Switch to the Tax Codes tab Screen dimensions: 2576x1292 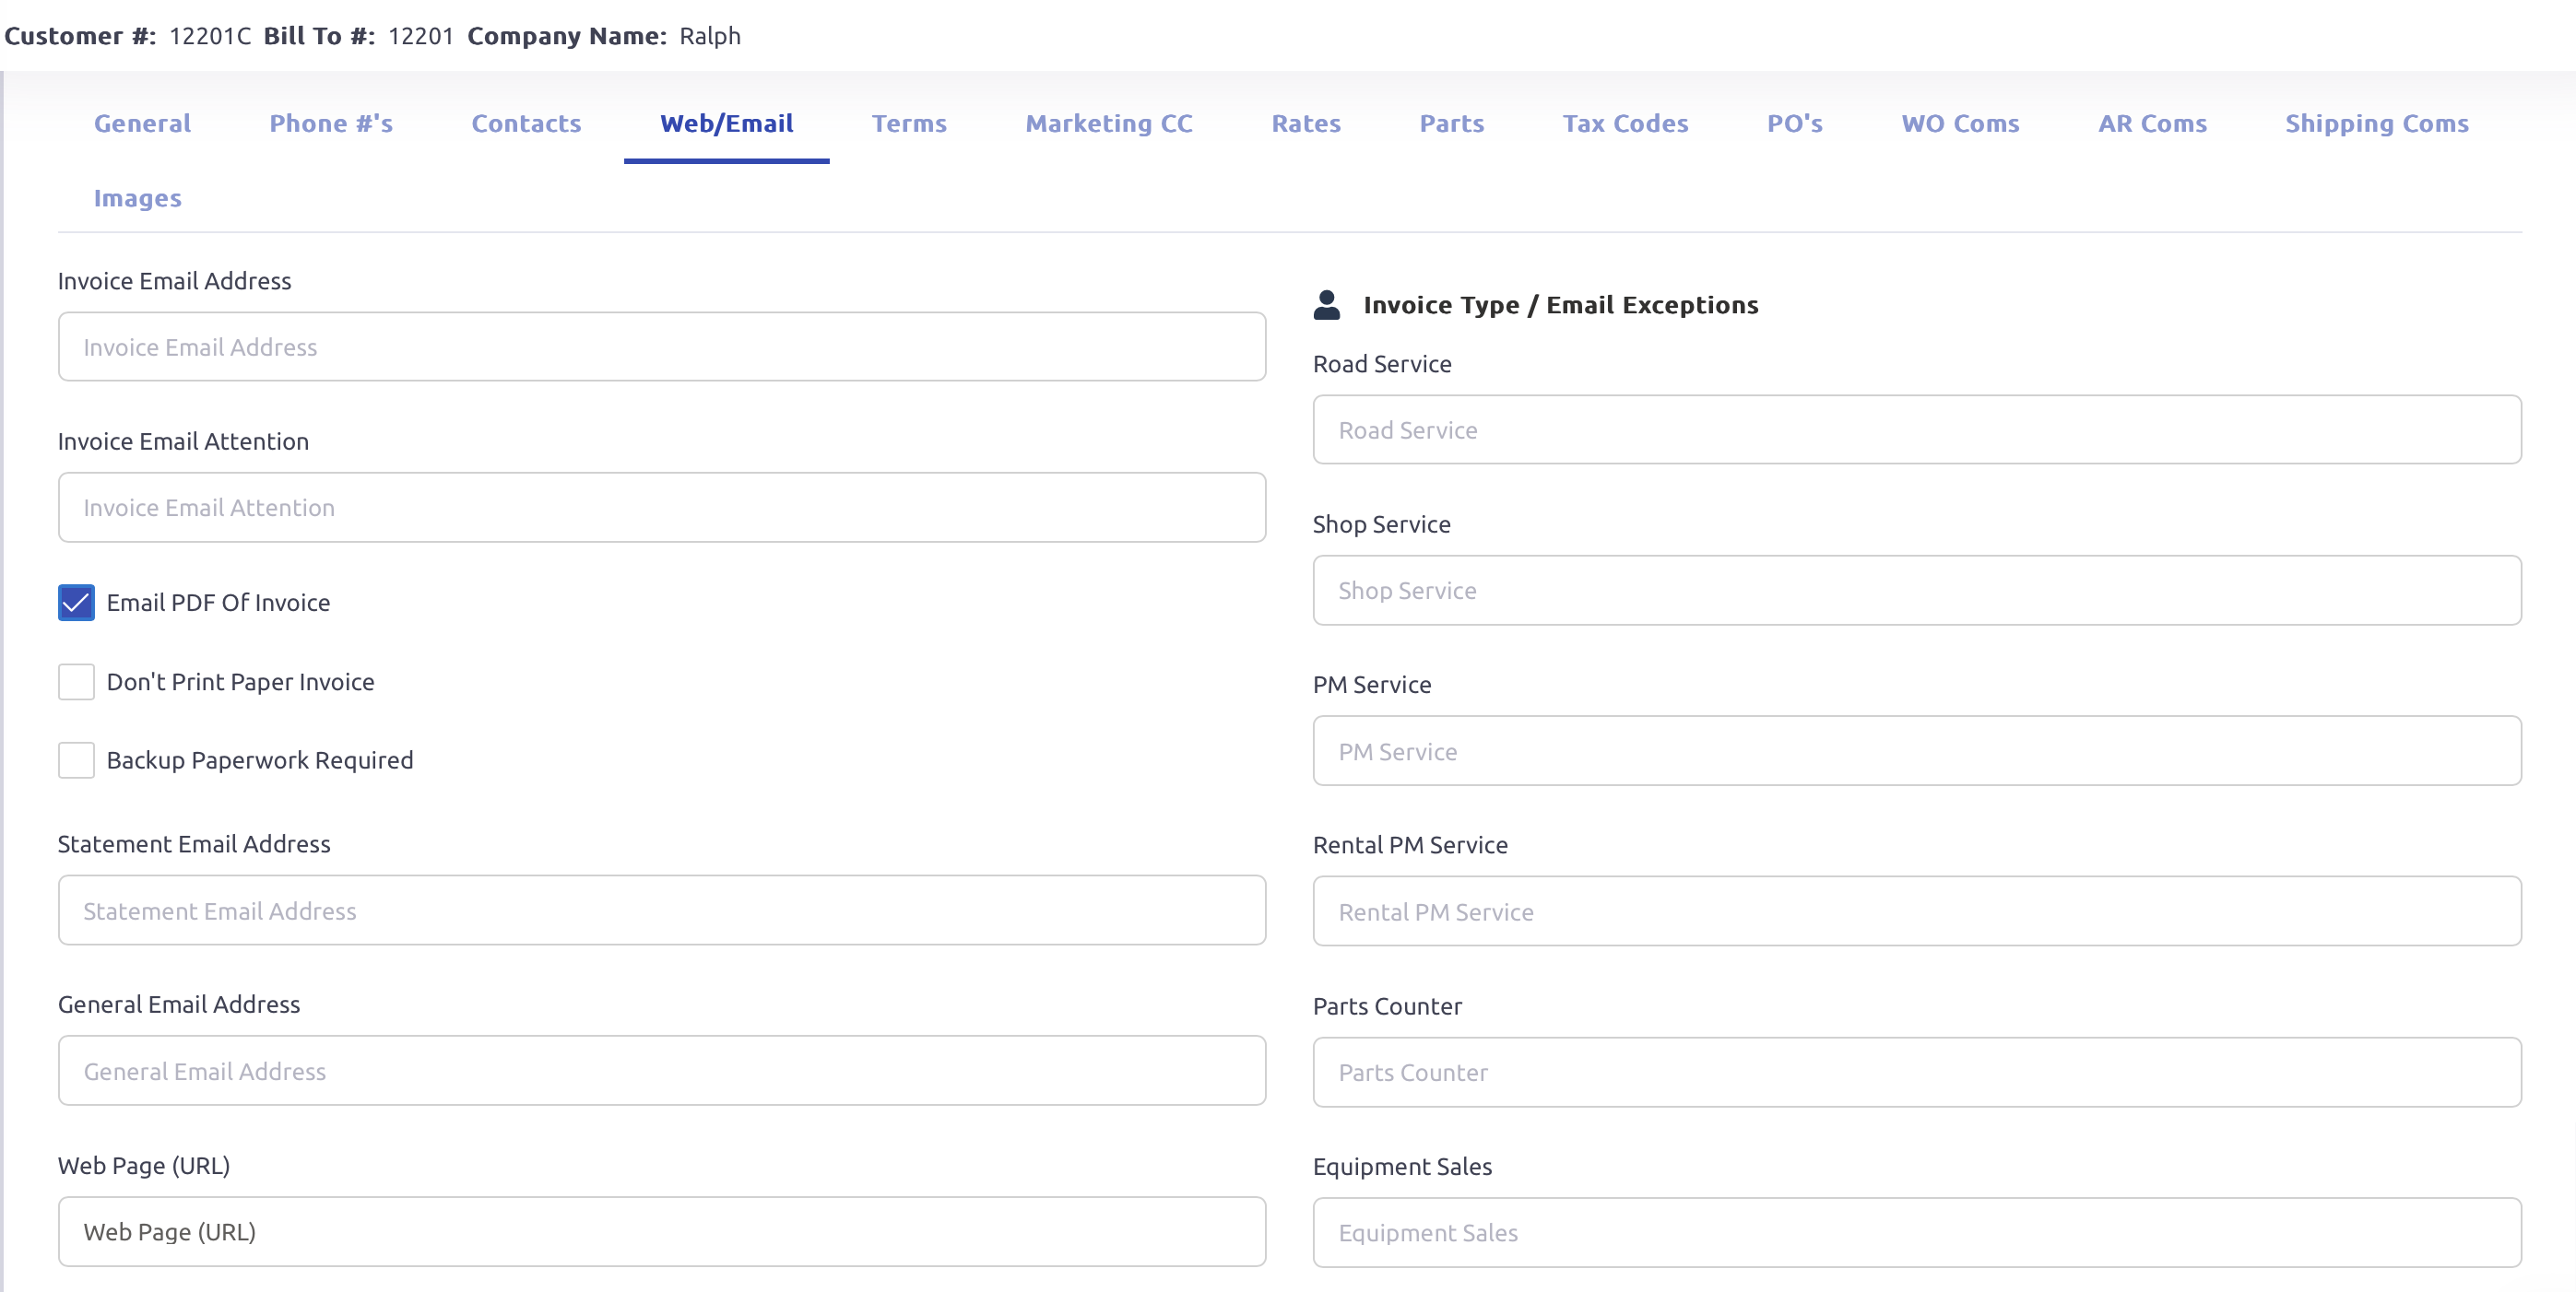pyautogui.click(x=1625, y=123)
